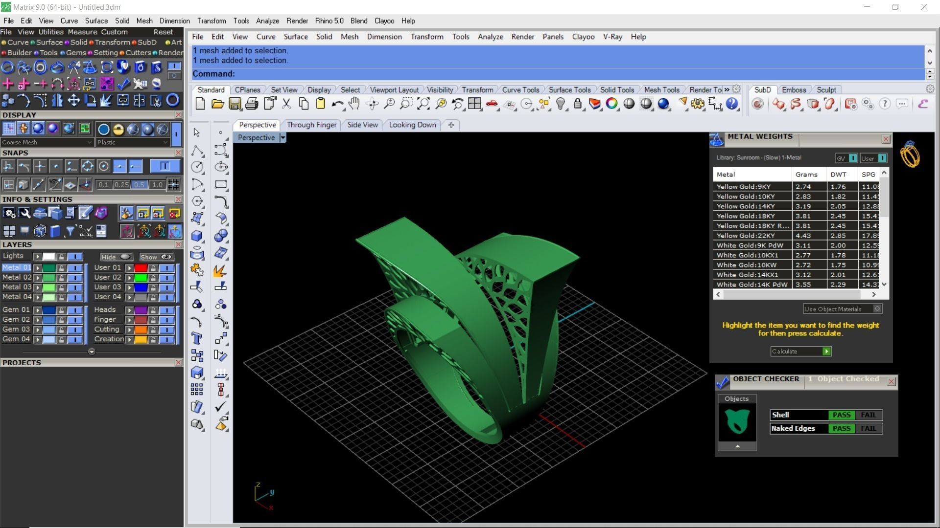The height and width of the screenshot is (528, 940).
Task: Click the color wheel Object Properties icon
Action: pos(612,104)
